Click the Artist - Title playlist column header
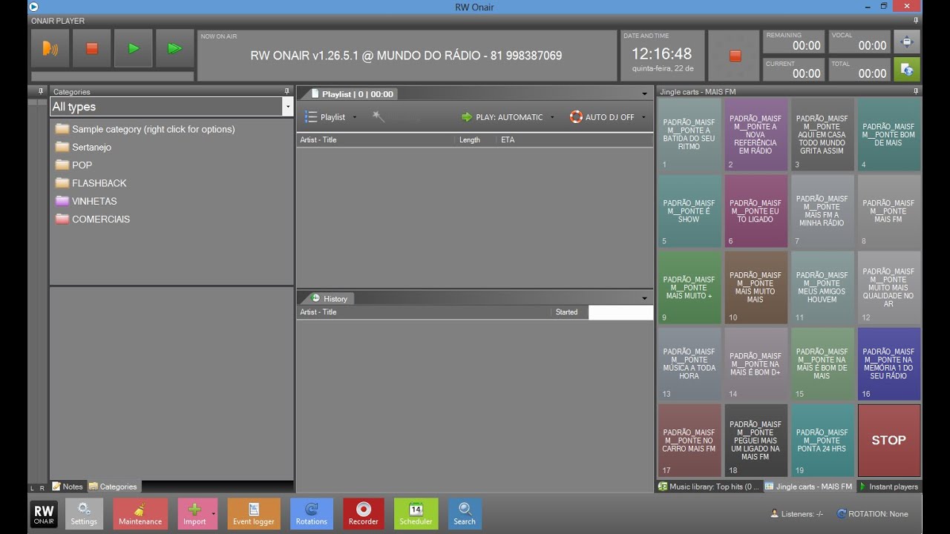 point(376,139)
